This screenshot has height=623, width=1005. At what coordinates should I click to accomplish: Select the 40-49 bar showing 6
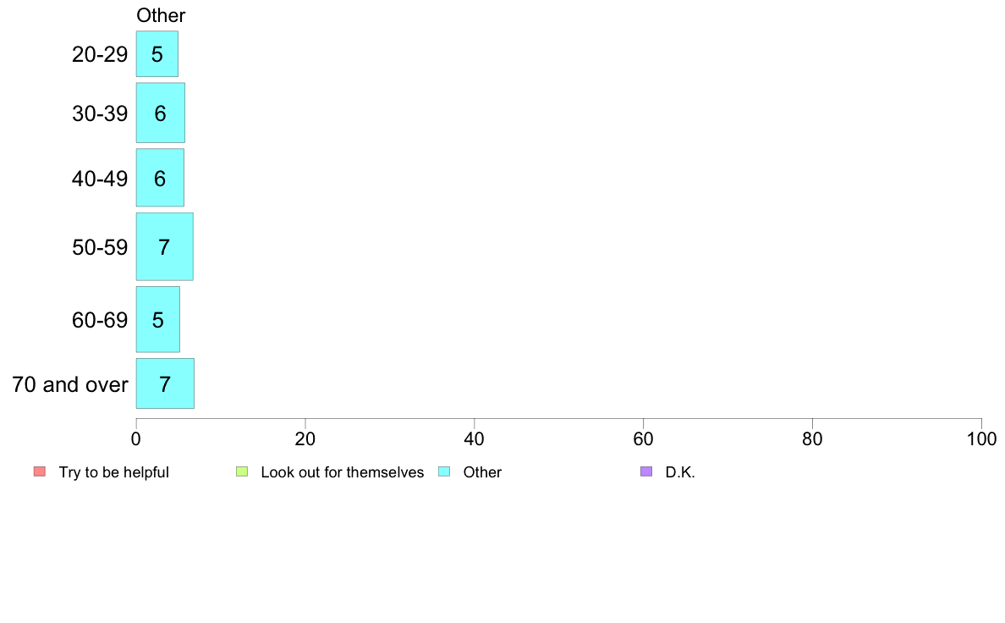pos(160,178)
